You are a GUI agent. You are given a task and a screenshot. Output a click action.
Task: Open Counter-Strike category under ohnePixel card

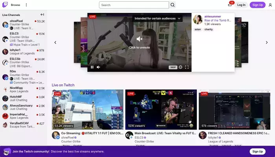coord(71,141)
